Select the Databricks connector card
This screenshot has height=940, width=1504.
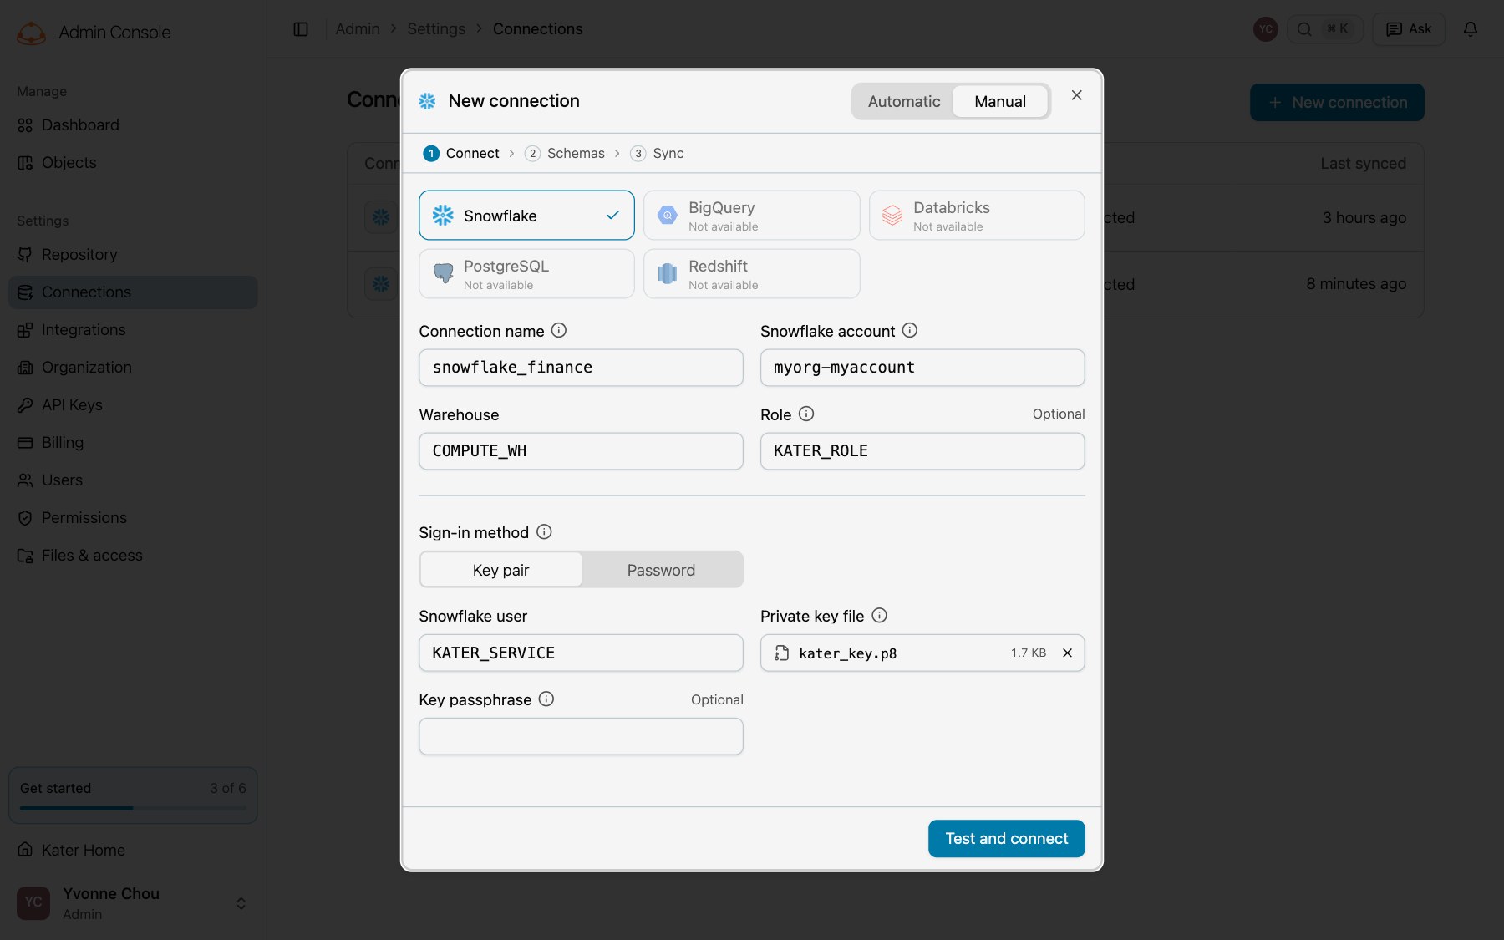(977, 216)
